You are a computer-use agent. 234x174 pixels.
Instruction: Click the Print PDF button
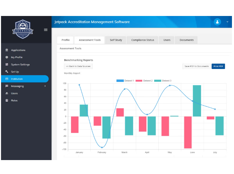(x=218, y=66)
